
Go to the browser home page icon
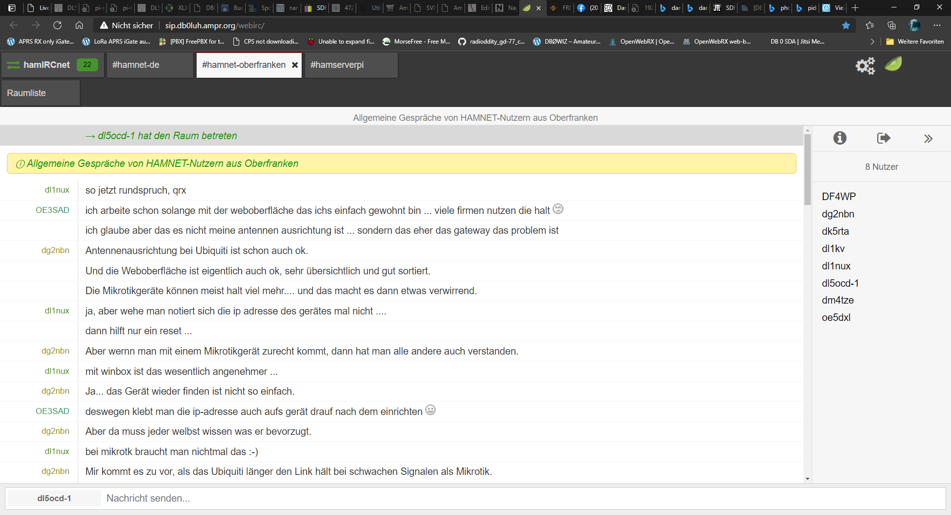pos(79,25)
